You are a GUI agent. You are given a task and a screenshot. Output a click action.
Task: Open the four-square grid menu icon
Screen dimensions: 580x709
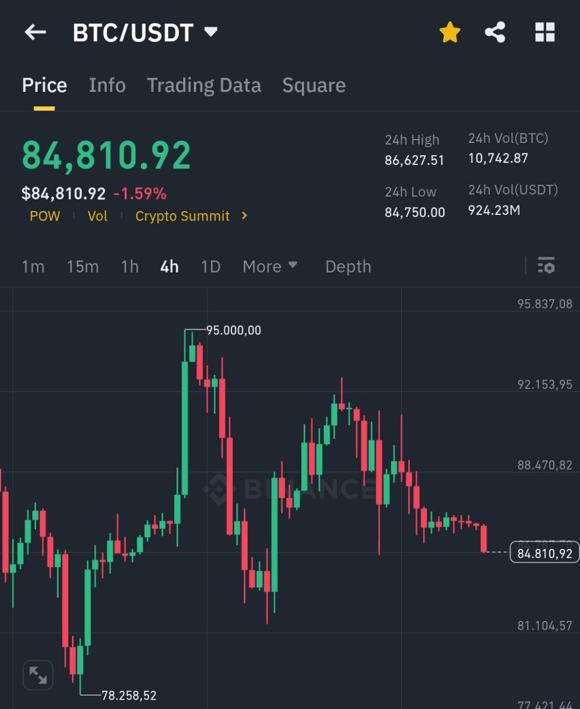coord(545,32)
